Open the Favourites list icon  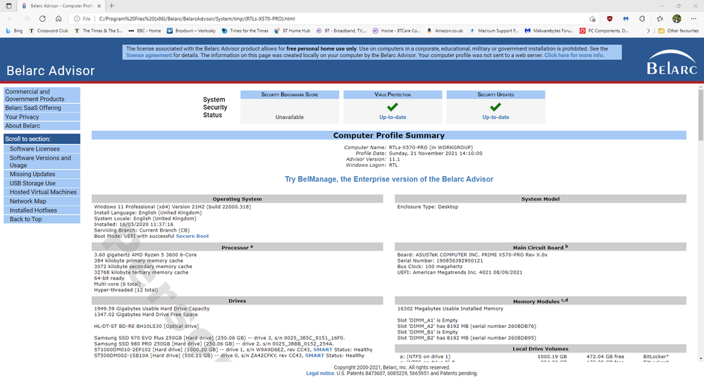tap(660, 18)
